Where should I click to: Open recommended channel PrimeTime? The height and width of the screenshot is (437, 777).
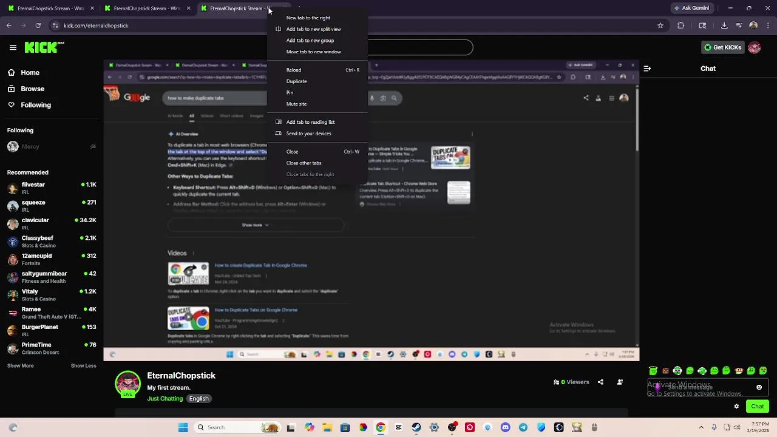pos(51,348)
